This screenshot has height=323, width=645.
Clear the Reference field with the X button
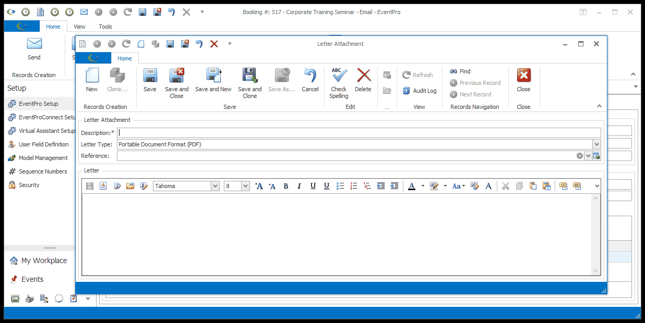coord(580,156)
